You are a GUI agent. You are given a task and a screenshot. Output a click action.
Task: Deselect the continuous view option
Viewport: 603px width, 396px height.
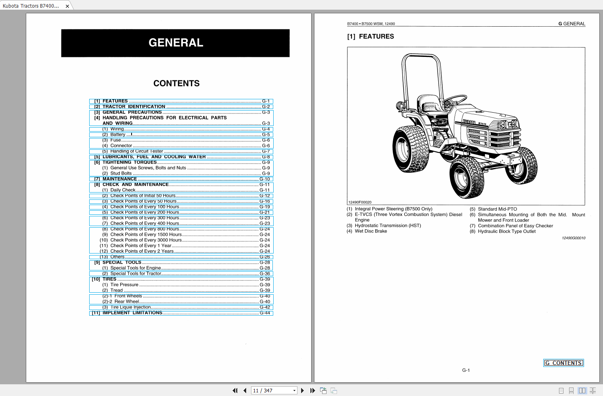click(571, 390)
